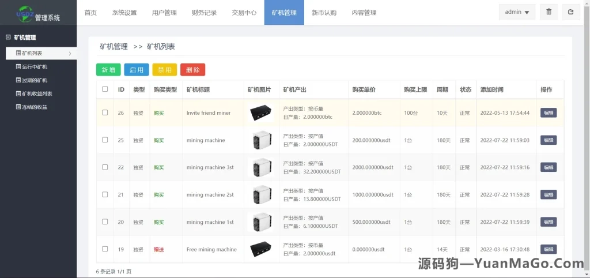The height and width of the screenshot is (278, 590).
Task: Check the row with ID 20
Action: click(105, 221)
